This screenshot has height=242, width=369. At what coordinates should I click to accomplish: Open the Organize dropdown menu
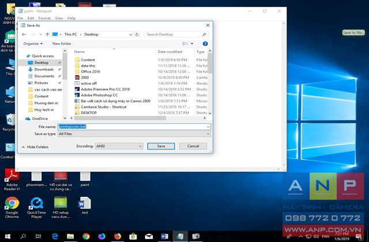[x=33, y=44]
